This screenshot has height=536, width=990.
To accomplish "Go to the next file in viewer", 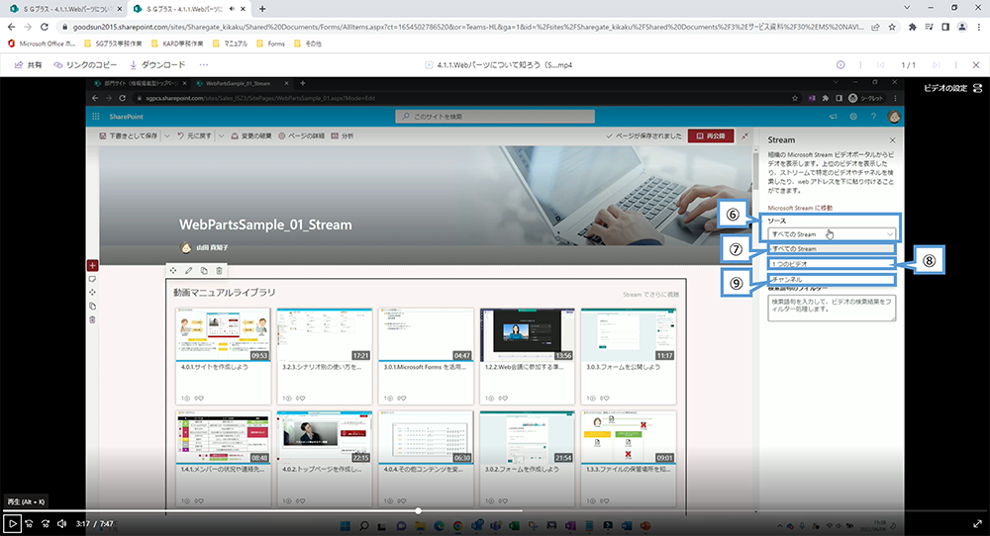I will coord(937,65).
